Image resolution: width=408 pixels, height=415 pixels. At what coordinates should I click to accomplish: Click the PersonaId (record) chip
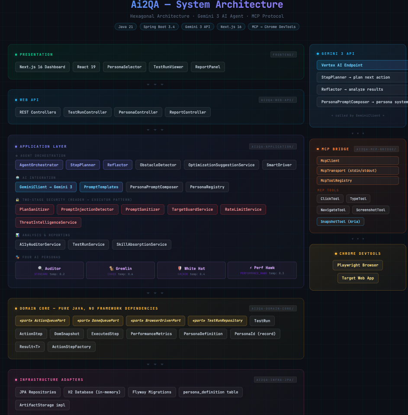tap(255, 334)
